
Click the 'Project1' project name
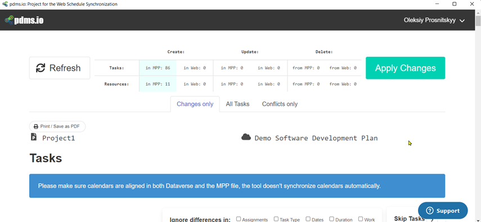click(59, 138)
